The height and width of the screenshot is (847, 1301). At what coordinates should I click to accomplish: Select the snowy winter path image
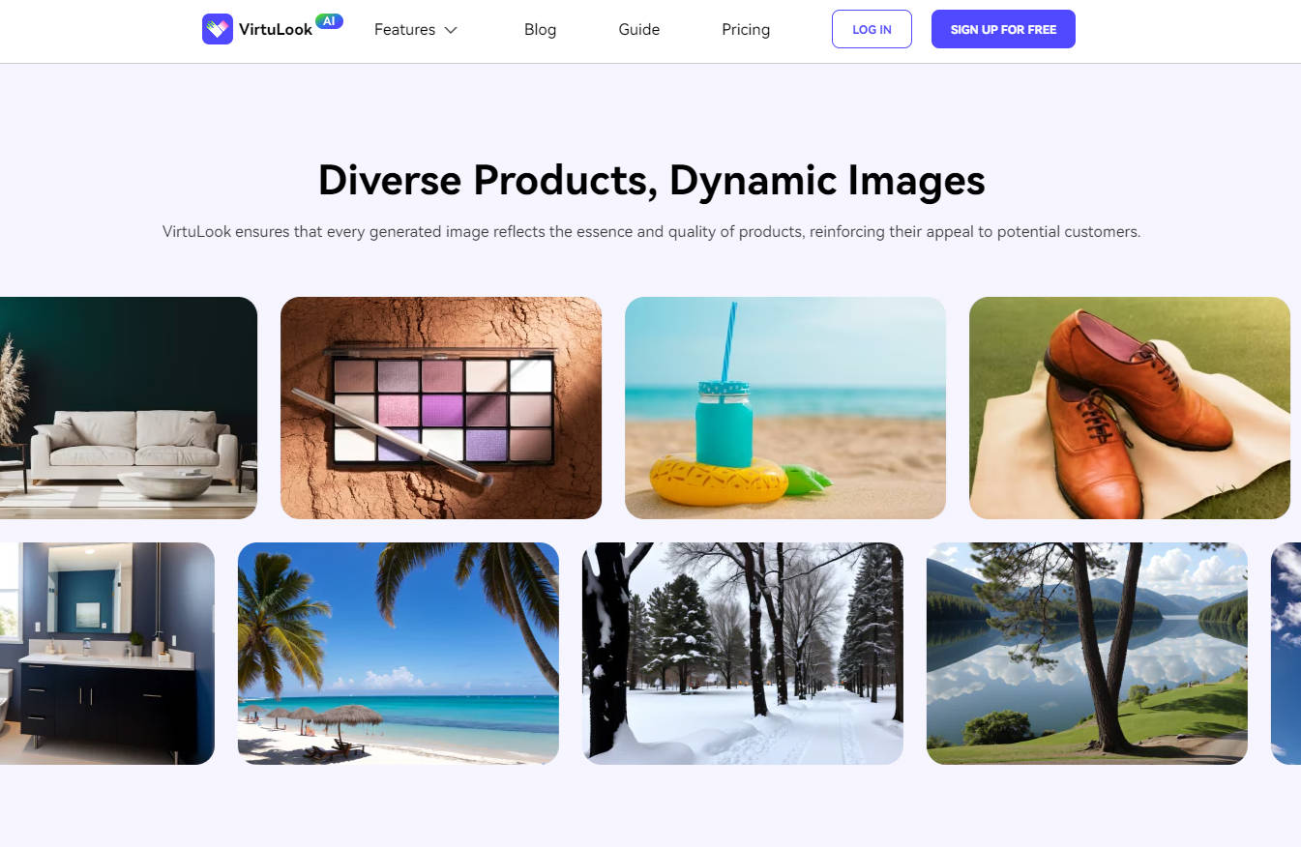pos(742,653)
